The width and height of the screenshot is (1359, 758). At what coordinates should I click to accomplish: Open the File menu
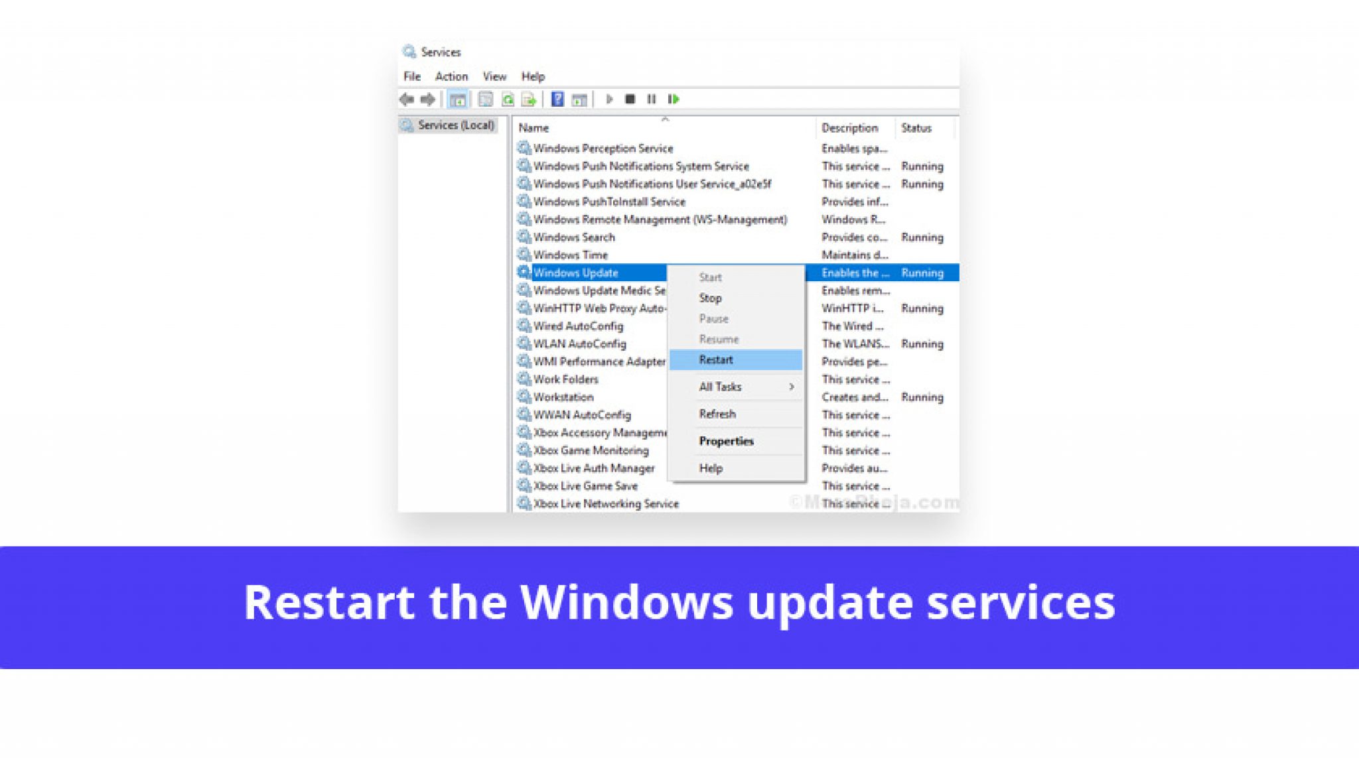pyautogui.click(x=411, y=76)
